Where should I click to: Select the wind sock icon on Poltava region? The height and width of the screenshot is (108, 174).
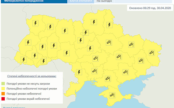tap(109, 42)
